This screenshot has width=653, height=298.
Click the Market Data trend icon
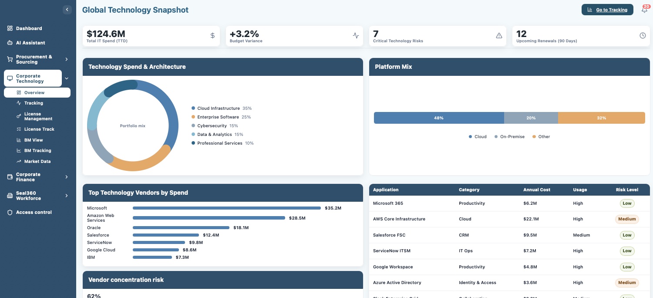[19, 162]
